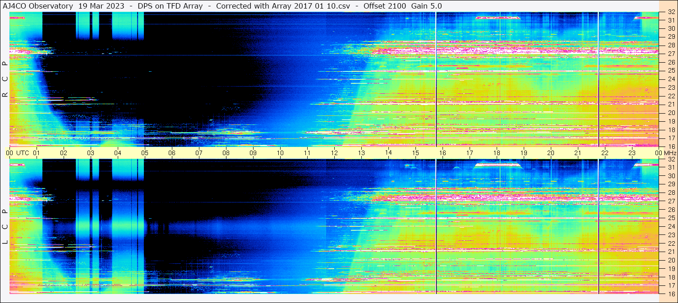Screen dimensions: 678x303
Task: Select the 06 hour mark on time axis
Action: pos(172,153)
